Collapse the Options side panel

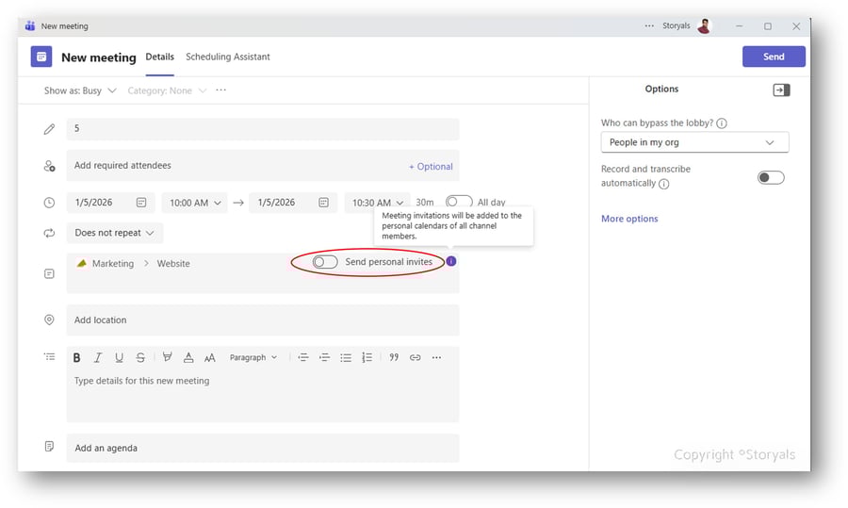pyautogui.click(x=780, y=90)
